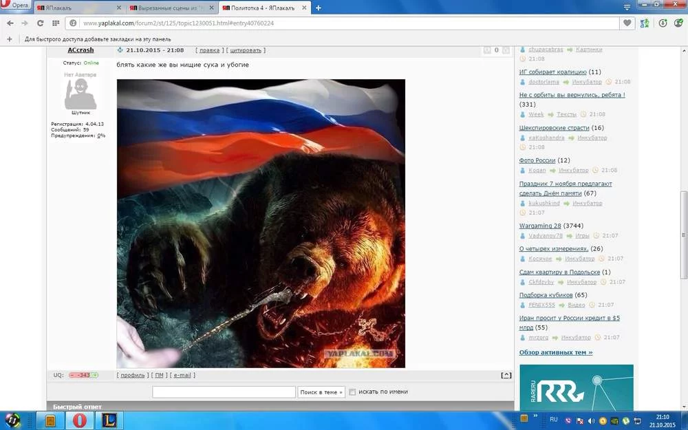The image size is (688, 430).
Task: Go back to previous page
Action: pos(10,23)
